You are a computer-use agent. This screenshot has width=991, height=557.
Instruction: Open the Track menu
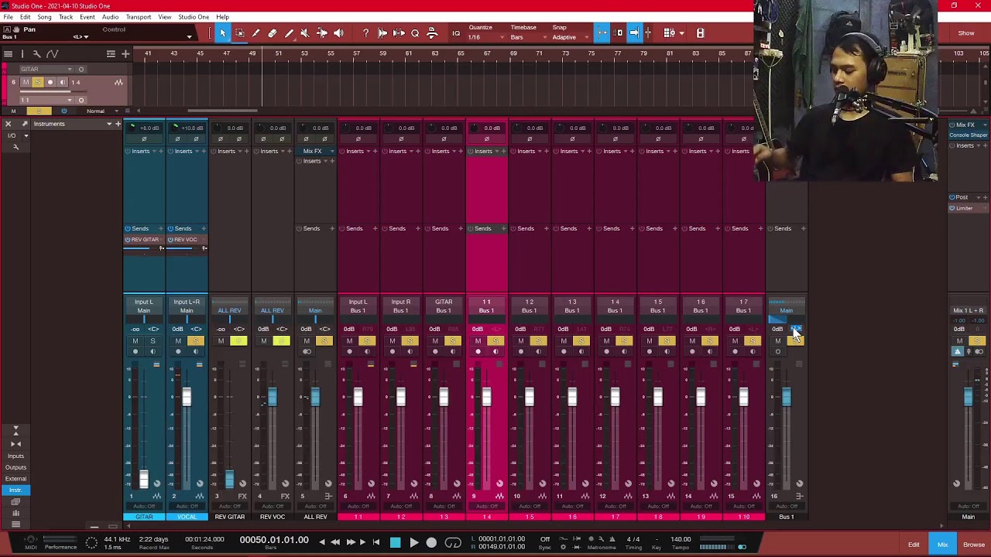coord(66,17)
